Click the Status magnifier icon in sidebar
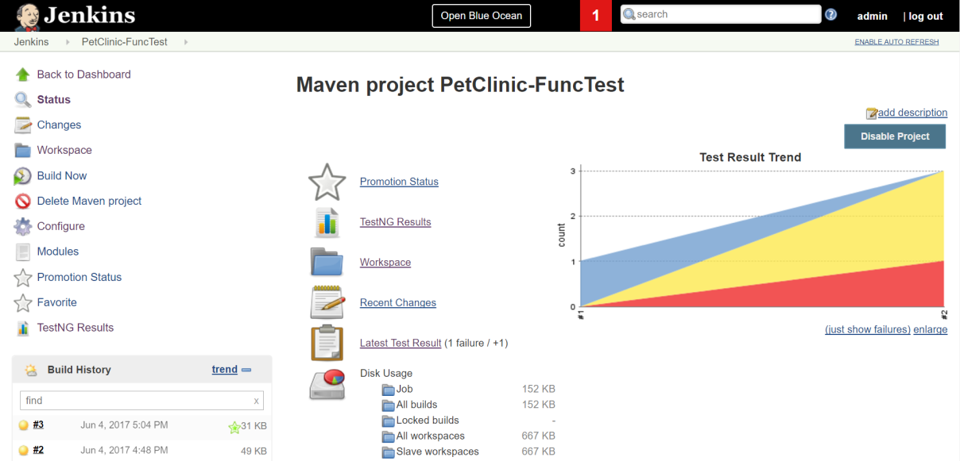 23,100
